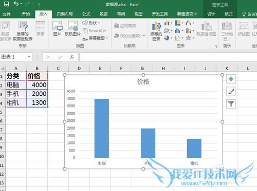
Task: Open the 开发工具 tab
Action: (160, 14)
